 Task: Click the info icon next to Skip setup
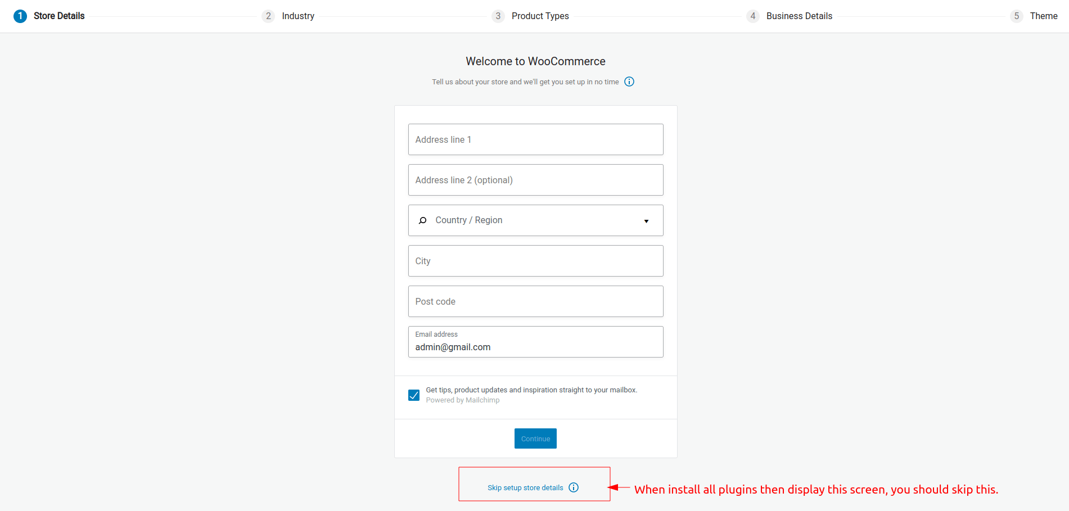574,487
